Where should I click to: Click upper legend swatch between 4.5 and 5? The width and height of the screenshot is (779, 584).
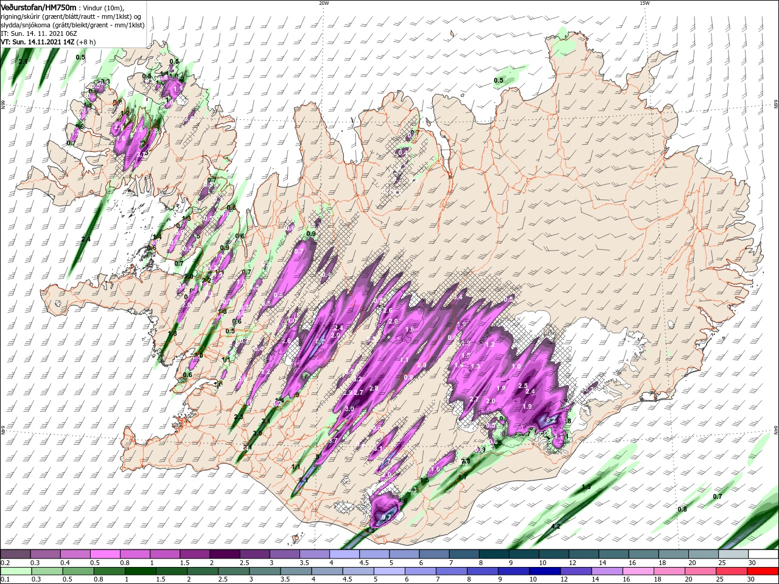pyautogui.click(x=374, y=554)
